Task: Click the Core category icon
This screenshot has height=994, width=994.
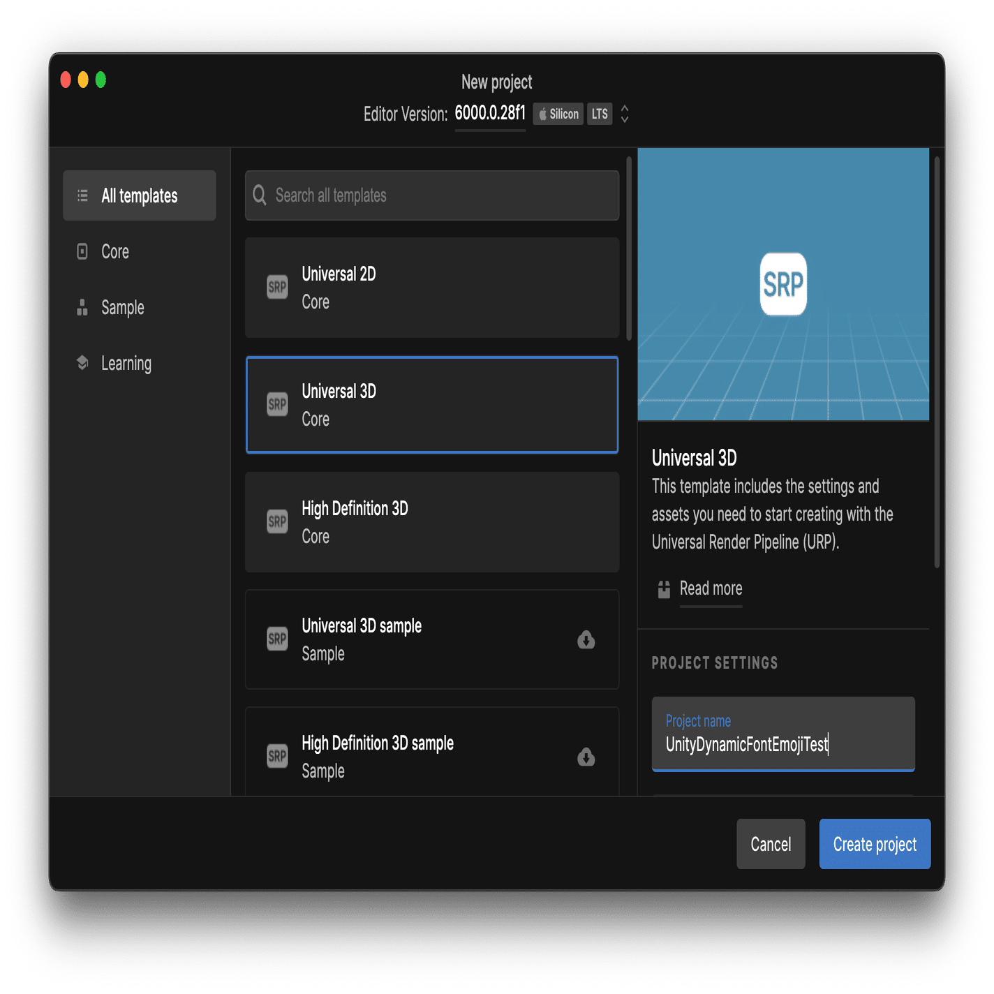Action: (x=82, y=251)
